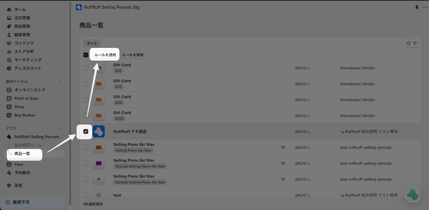Click the Point of Sale icon

click(x=9, y=98)
